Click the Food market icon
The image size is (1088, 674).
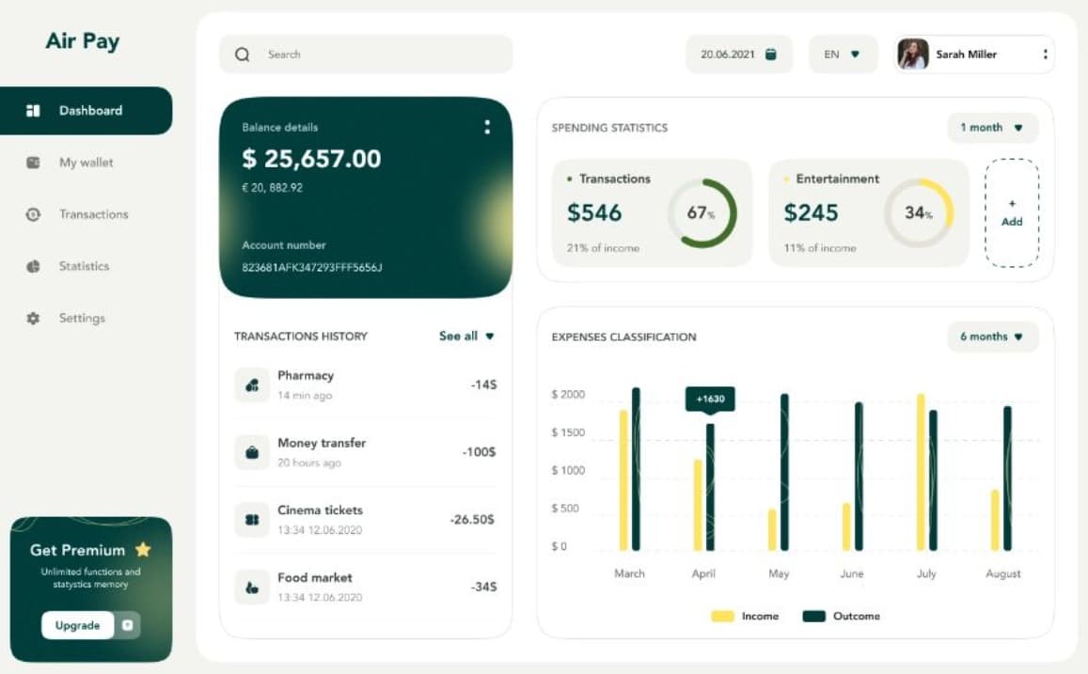click(x=251, y=588)
